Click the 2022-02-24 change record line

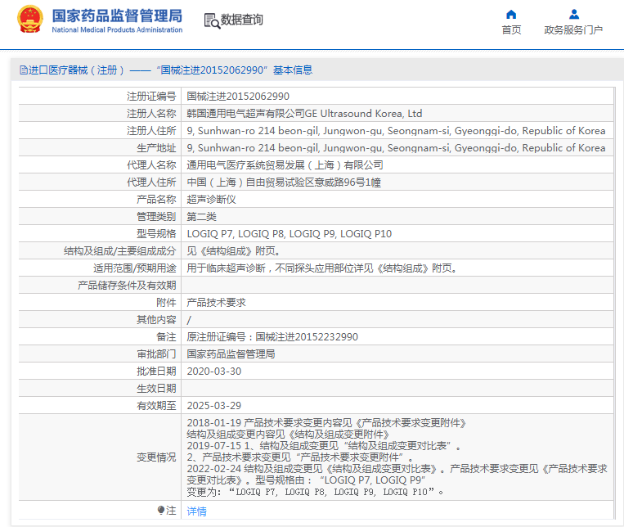[397, 469]
